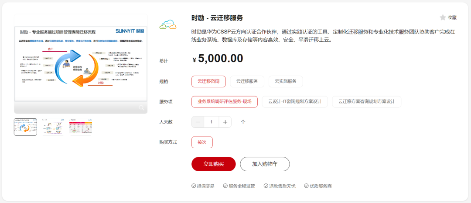Click the 购买方式 row label
Screen dimensions: 471x203
coord(168,143)
